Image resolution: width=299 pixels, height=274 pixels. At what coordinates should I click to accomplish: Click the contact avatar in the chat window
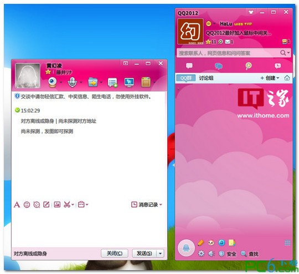28,75
